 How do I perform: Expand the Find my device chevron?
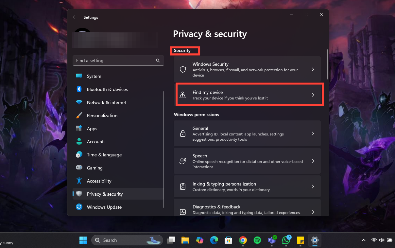(x=313, y=95)
